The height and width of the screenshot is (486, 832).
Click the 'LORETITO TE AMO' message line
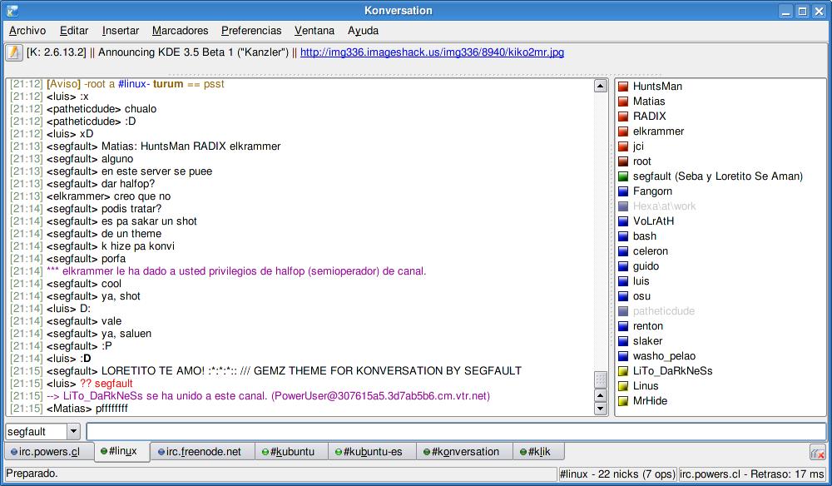pyautogui.click(x=266, y=371)
